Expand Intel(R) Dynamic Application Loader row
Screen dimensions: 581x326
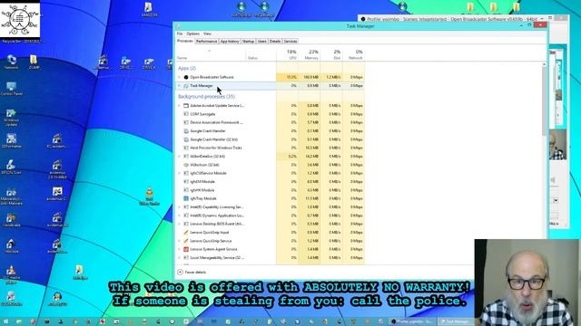[x=180, y=216]
